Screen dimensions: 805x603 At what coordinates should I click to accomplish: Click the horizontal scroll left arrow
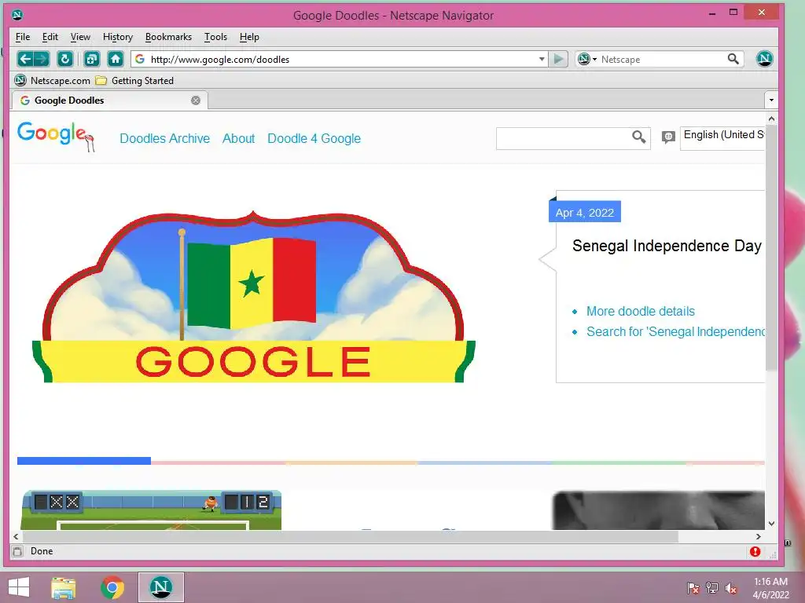click(17, 536)
